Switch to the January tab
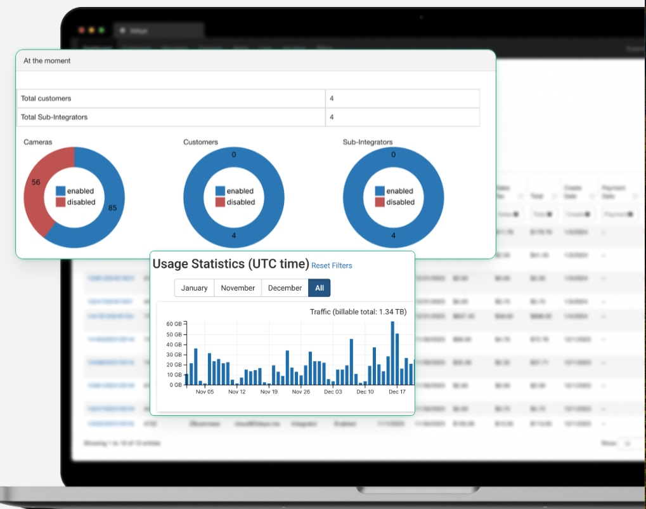 point(194,288)
